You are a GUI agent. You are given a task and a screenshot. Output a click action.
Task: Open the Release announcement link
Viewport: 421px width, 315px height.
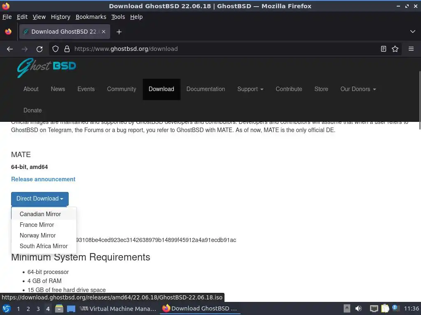[x=43, y=179]
